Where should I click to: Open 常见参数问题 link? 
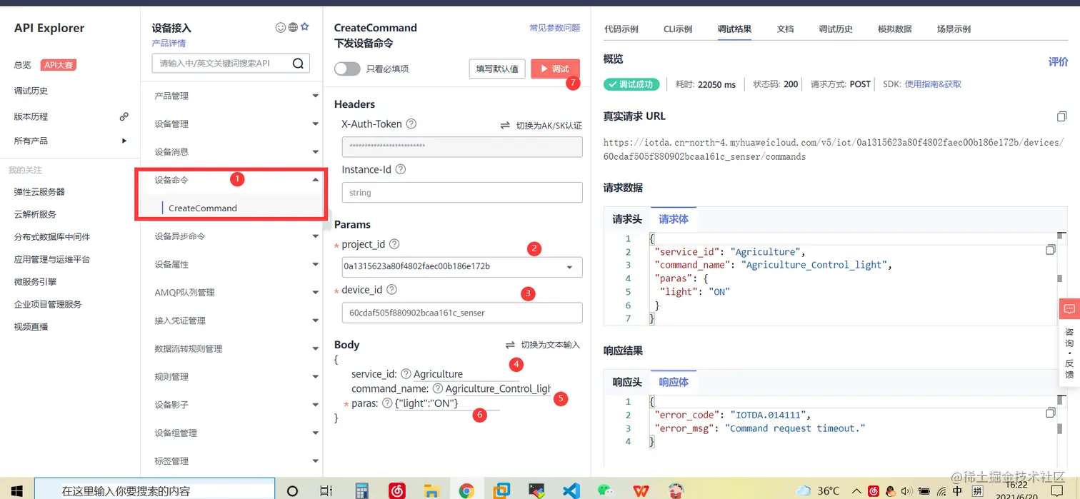point(554,28)
